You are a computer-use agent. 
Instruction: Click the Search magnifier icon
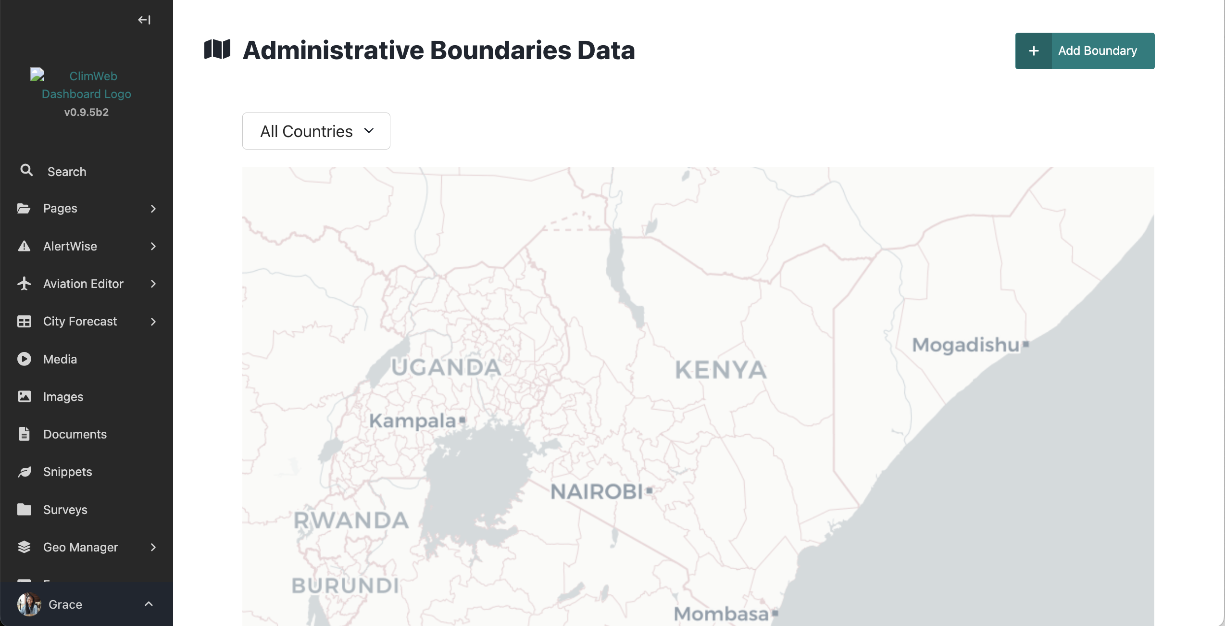coord(26,170)
